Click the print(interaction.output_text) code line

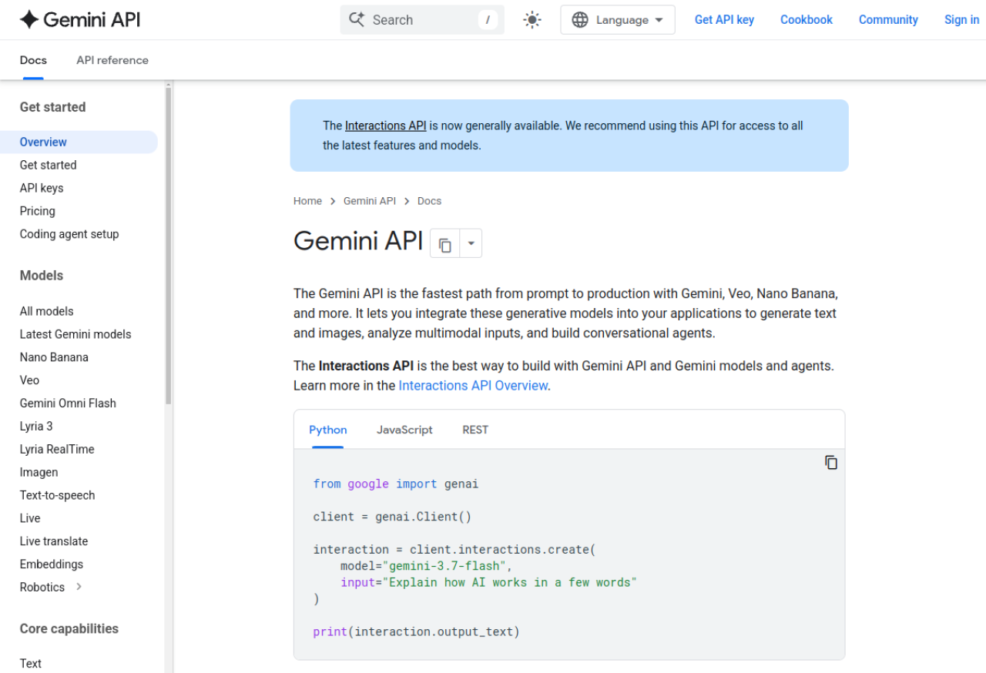(417, 631)
